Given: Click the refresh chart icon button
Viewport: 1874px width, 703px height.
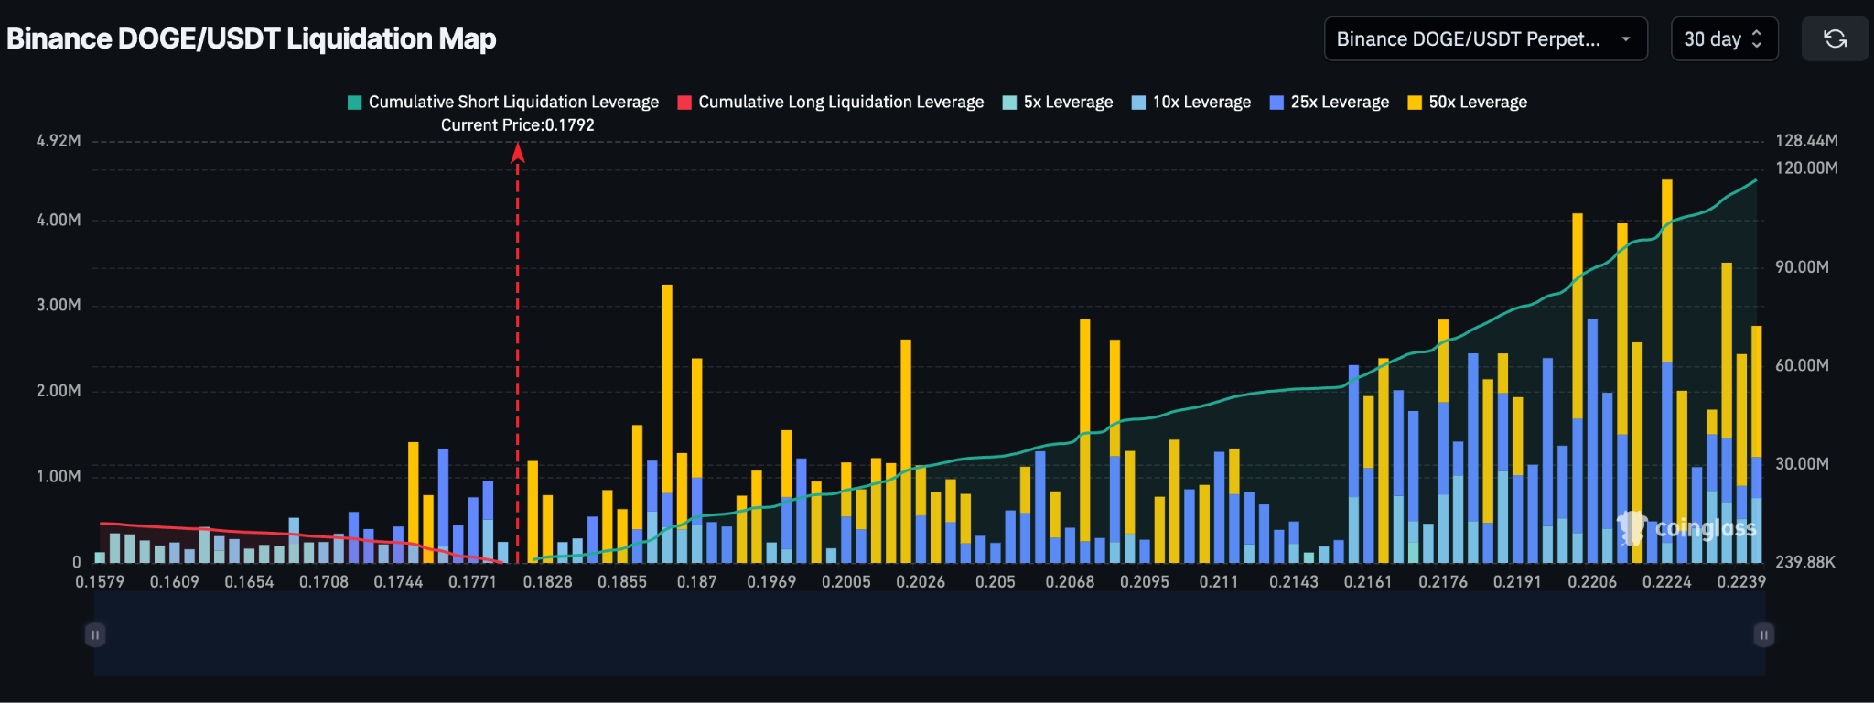Looking at the screenshot, I should [1835, 38].
